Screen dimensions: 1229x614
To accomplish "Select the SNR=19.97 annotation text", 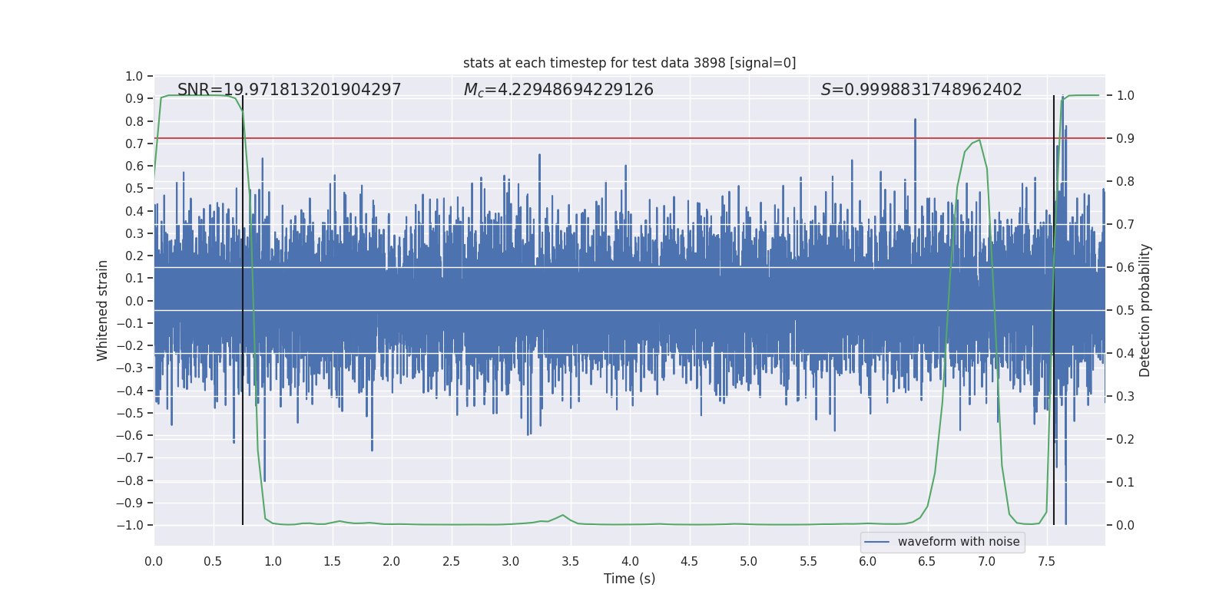I will click(289, 90).
